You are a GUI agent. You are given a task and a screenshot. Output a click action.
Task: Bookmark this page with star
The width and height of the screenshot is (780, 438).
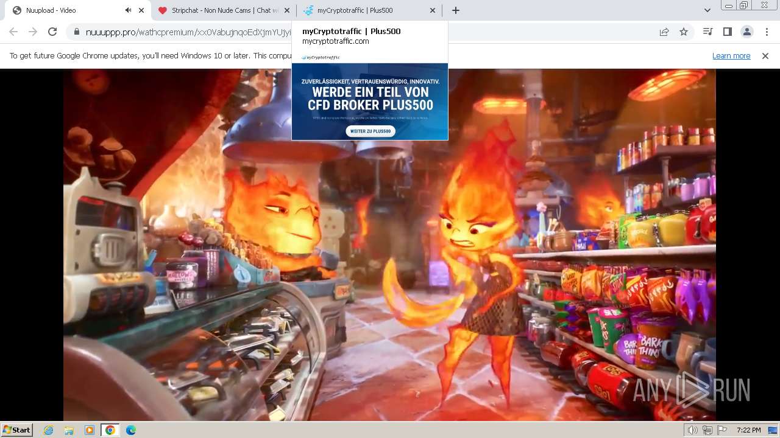pos(684,32)
